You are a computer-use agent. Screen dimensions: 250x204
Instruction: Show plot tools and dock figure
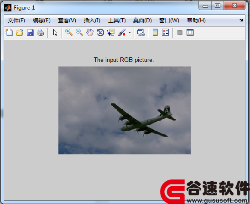click(190, 32)
